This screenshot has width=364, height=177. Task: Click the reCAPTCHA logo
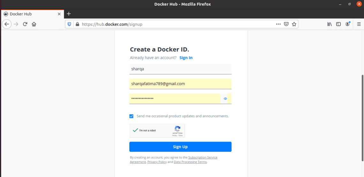coord(178,129)
